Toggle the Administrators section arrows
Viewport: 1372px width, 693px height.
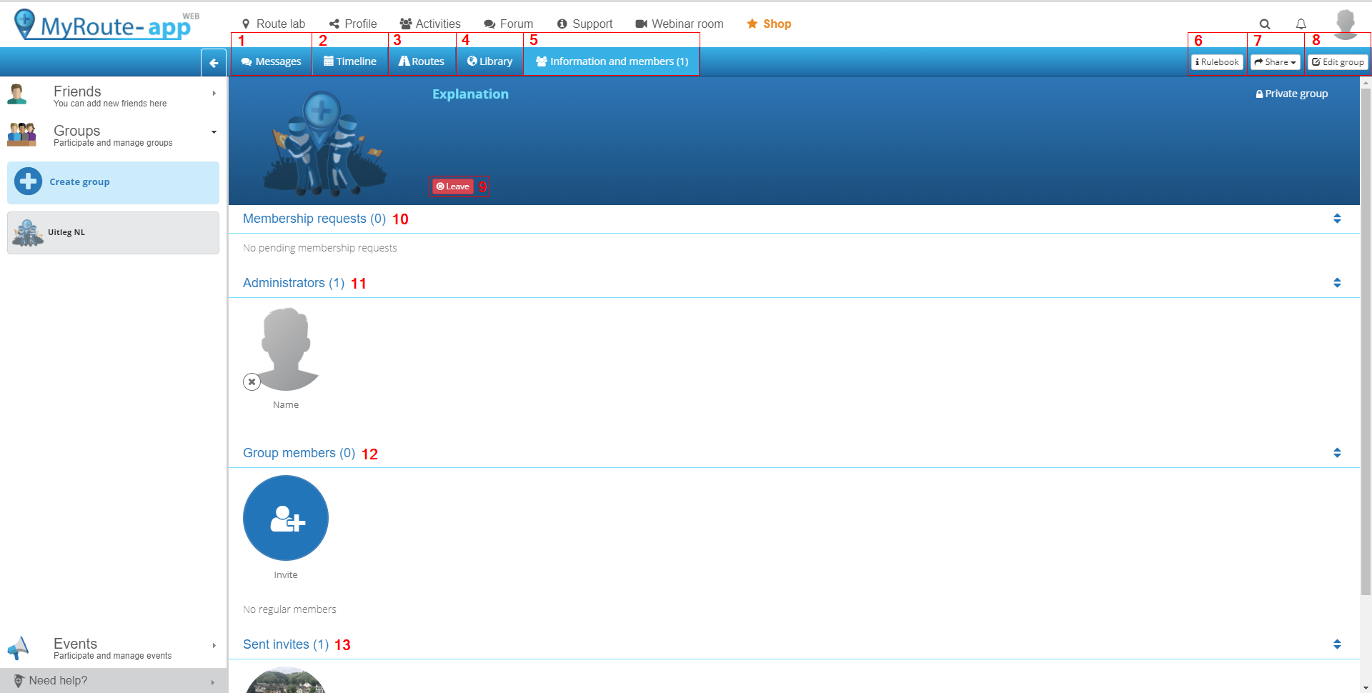pyautogui.click(x=1337, y=283)
